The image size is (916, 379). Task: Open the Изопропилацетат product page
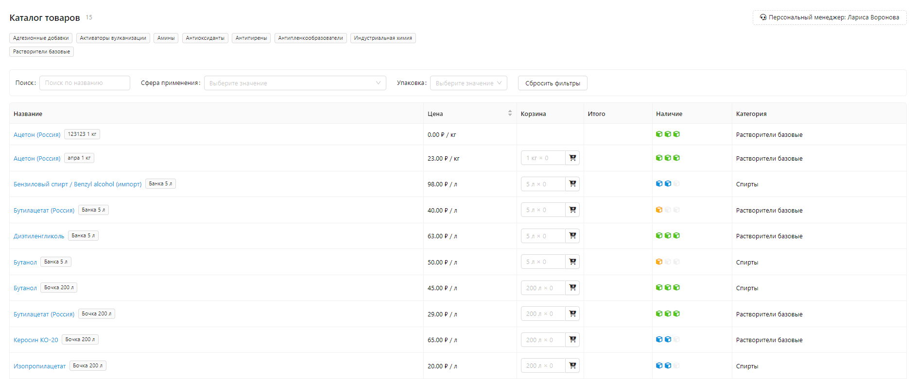39,366
